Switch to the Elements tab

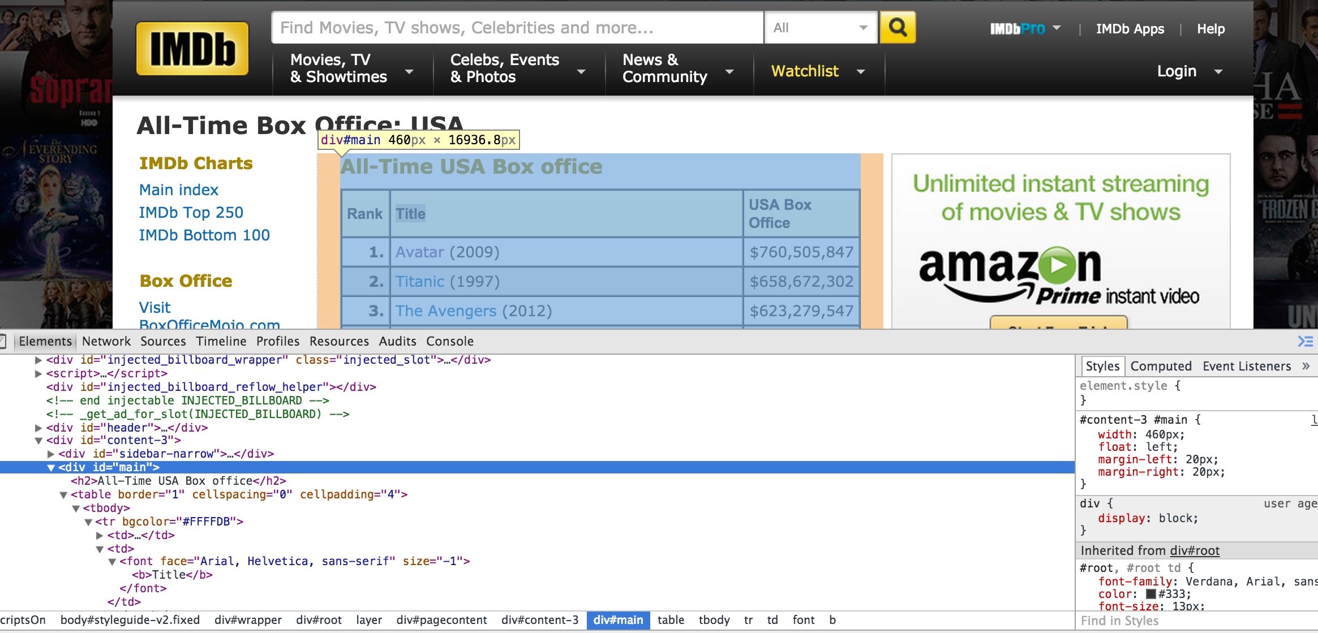45,341
